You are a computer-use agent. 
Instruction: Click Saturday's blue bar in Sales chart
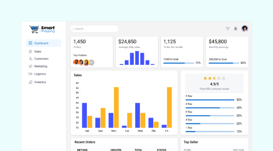tap(84, 115)
